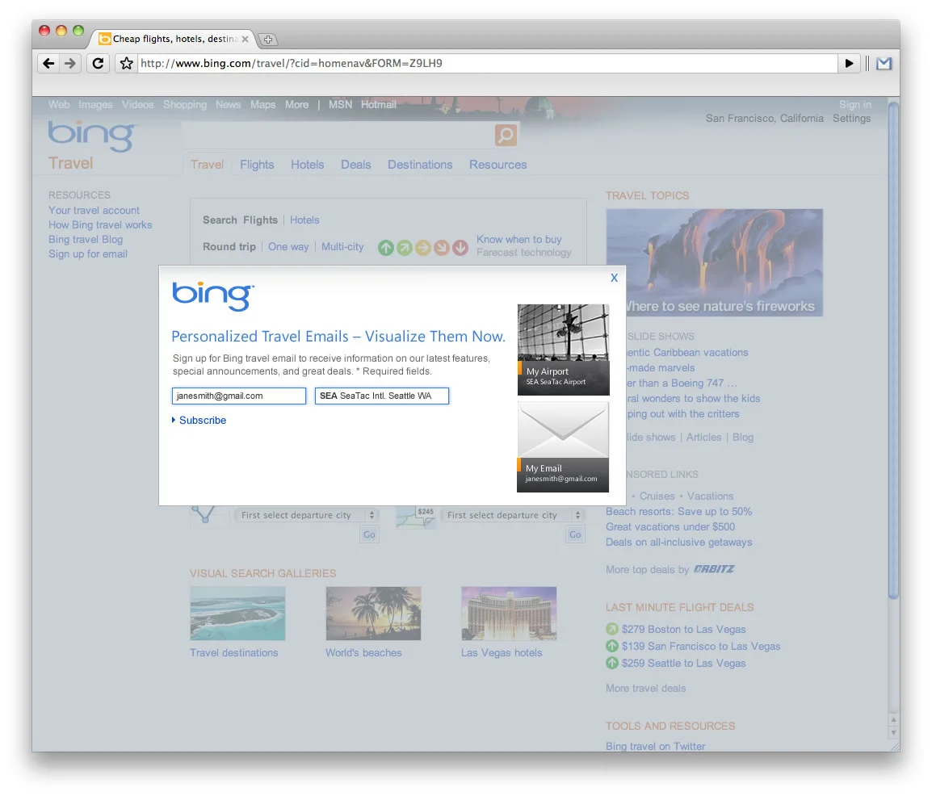Open the Maps link in top navigation
The width and height of the screenshot is (932, 796).
tap(262, 105)
